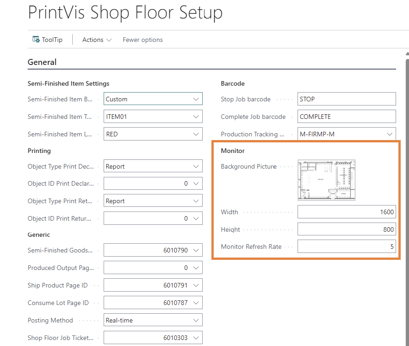Viewport: 409px width, 346px height.
Task: Click the Background Picture floor plan thumbnail
Action: point(327,180)
